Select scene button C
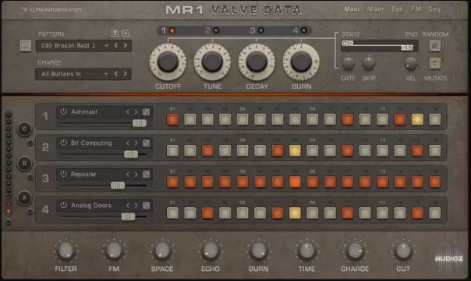471x281 pixels. pos(24,129)
